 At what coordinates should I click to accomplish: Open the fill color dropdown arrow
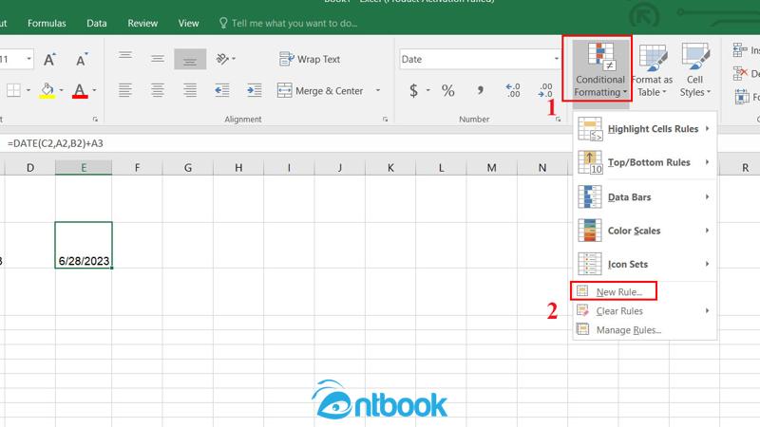61,90
